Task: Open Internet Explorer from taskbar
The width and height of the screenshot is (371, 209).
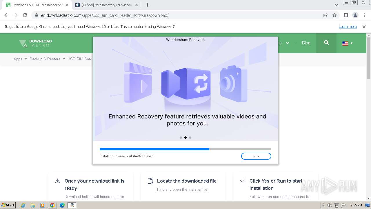Action: pos(23,205)
